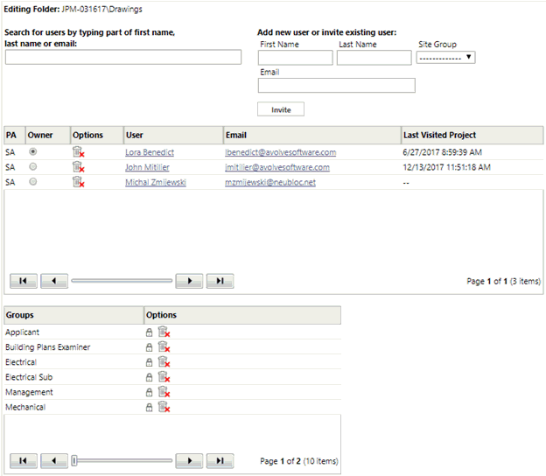Viewport: 546px width, 476px height.
Task: Open the Site Group dropdown
Action: (x=445, y=57)
